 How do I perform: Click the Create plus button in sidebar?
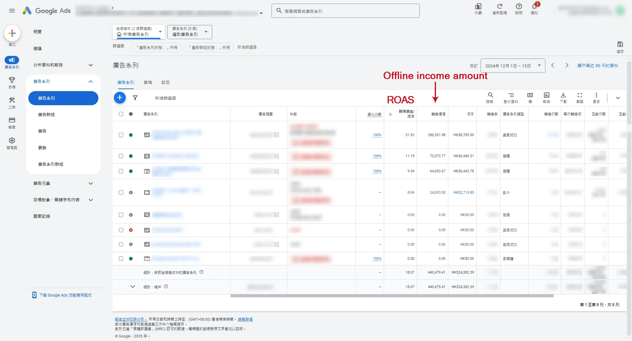[x=12, y=33]
